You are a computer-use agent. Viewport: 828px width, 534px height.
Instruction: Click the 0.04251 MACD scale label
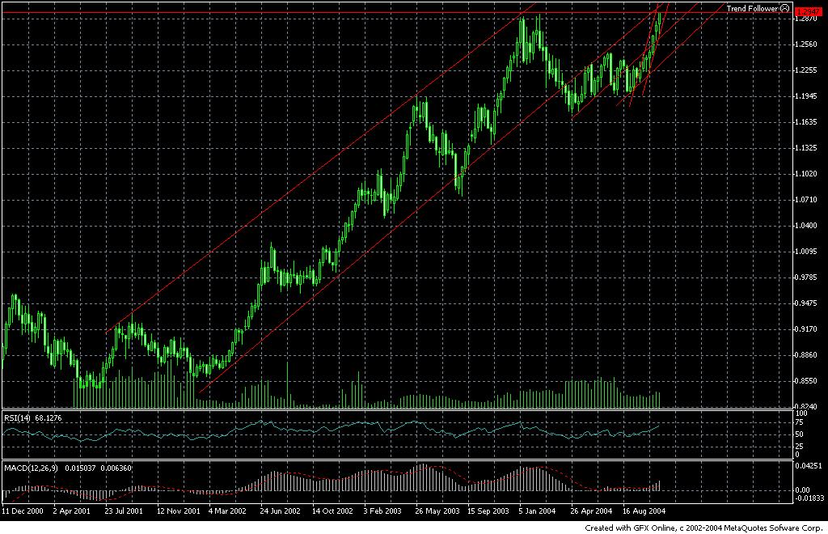809,466
